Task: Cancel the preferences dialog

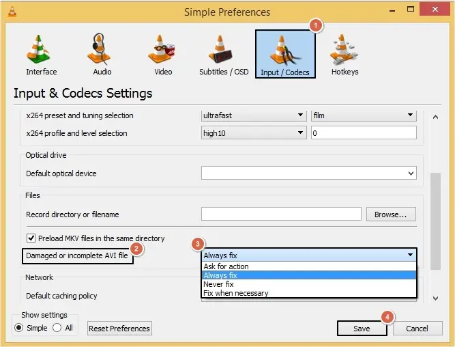Action: pos(417,329)
